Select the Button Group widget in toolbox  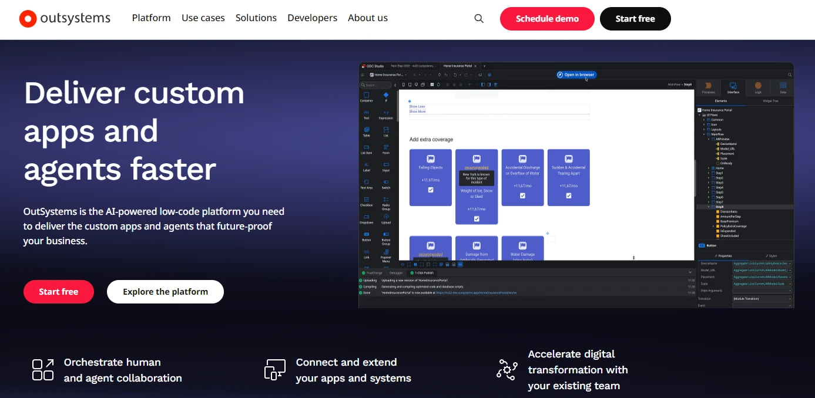tap(386, 238)
